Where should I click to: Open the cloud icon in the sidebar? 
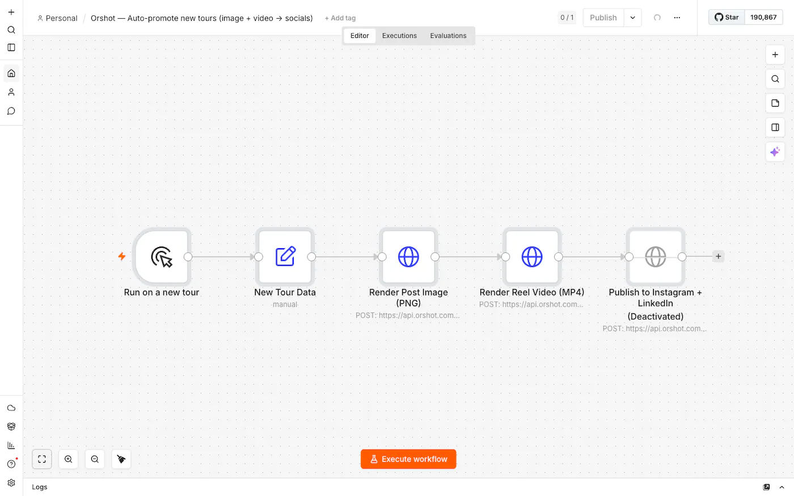(x=11, y=408)
